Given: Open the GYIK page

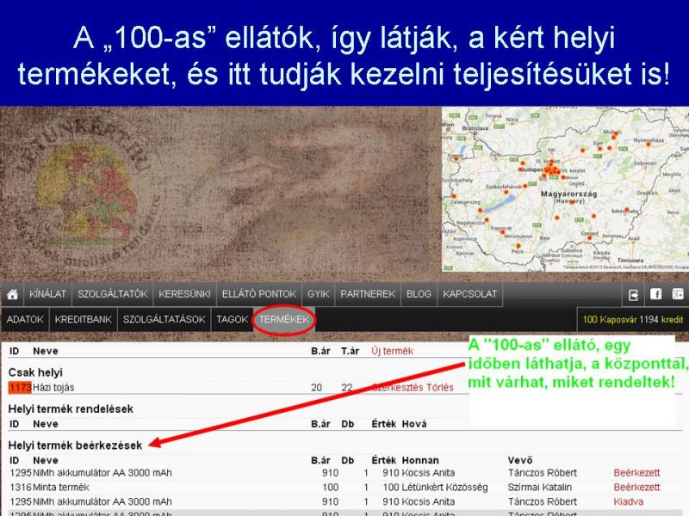Looking at the screenshot, I should [318, 294].
